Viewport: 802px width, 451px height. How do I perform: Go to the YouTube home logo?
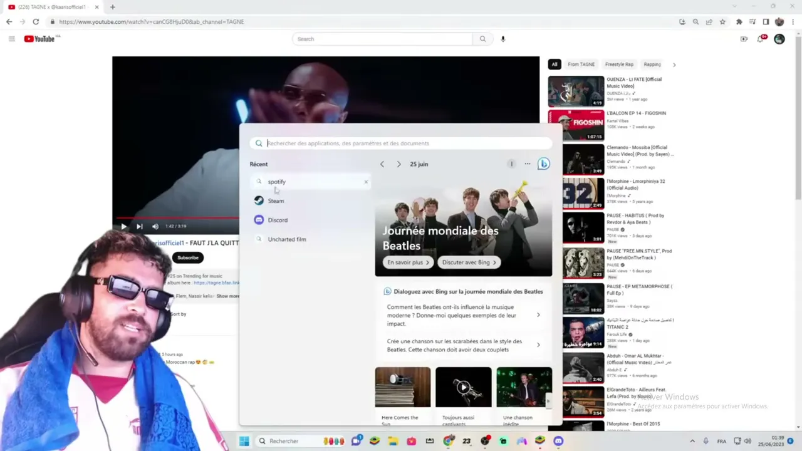point(40,39)
